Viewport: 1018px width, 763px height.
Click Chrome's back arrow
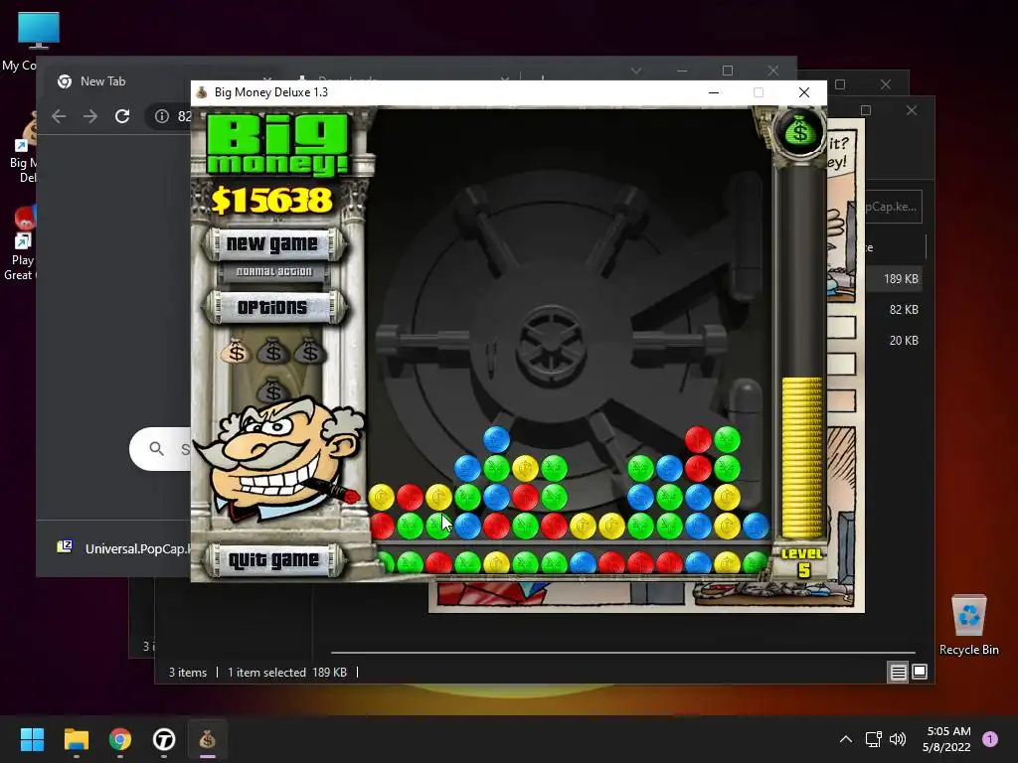[x=59, y=116]
